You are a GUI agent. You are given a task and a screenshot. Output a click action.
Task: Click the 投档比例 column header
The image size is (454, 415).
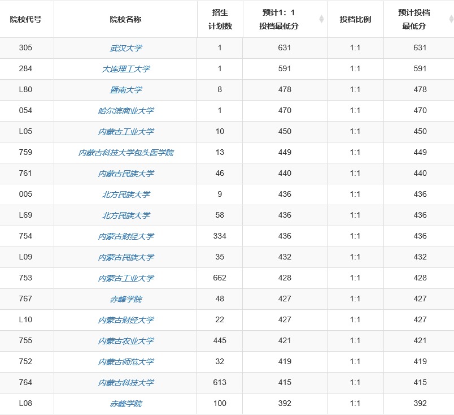[x=355, y=19]
